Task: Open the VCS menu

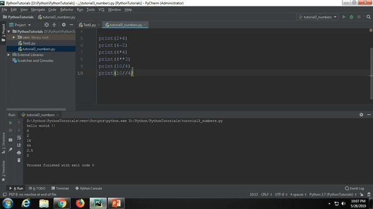Action: click(101, 10)
